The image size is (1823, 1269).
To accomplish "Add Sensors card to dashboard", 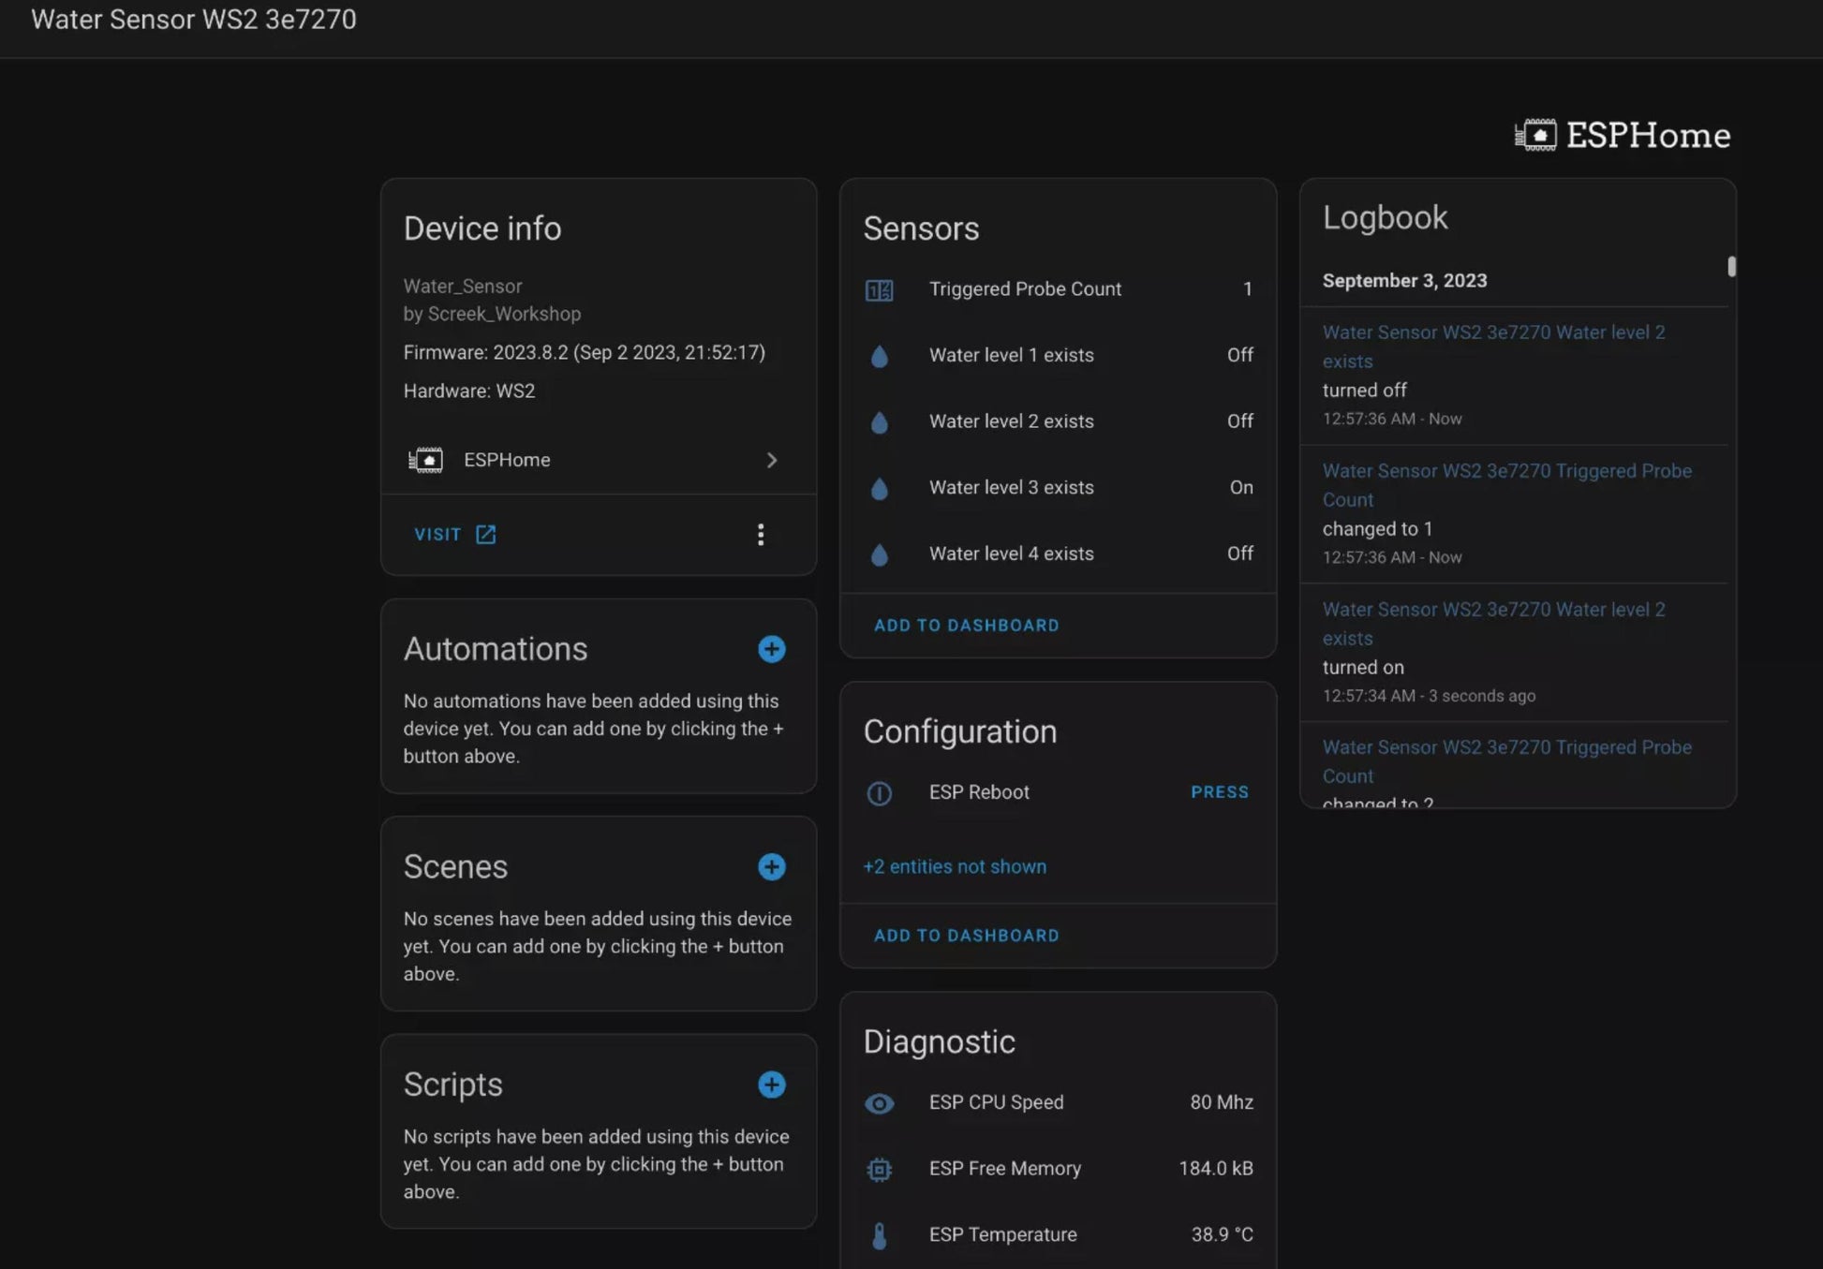I will (966, 625).
